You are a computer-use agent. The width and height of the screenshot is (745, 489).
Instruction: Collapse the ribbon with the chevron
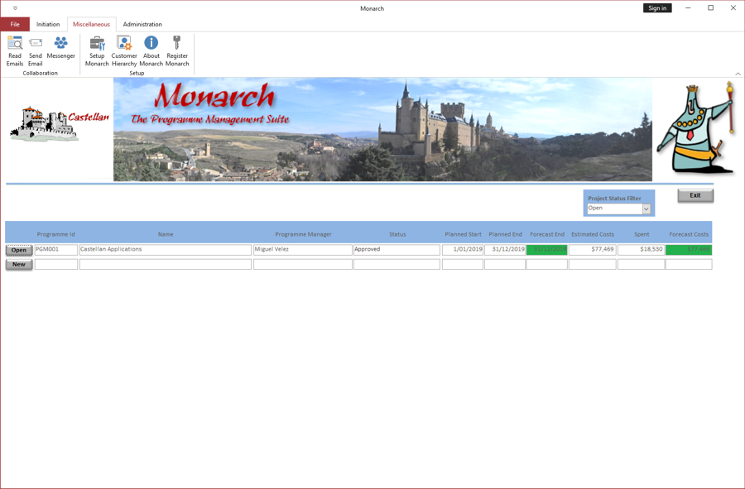click(738, 74)
